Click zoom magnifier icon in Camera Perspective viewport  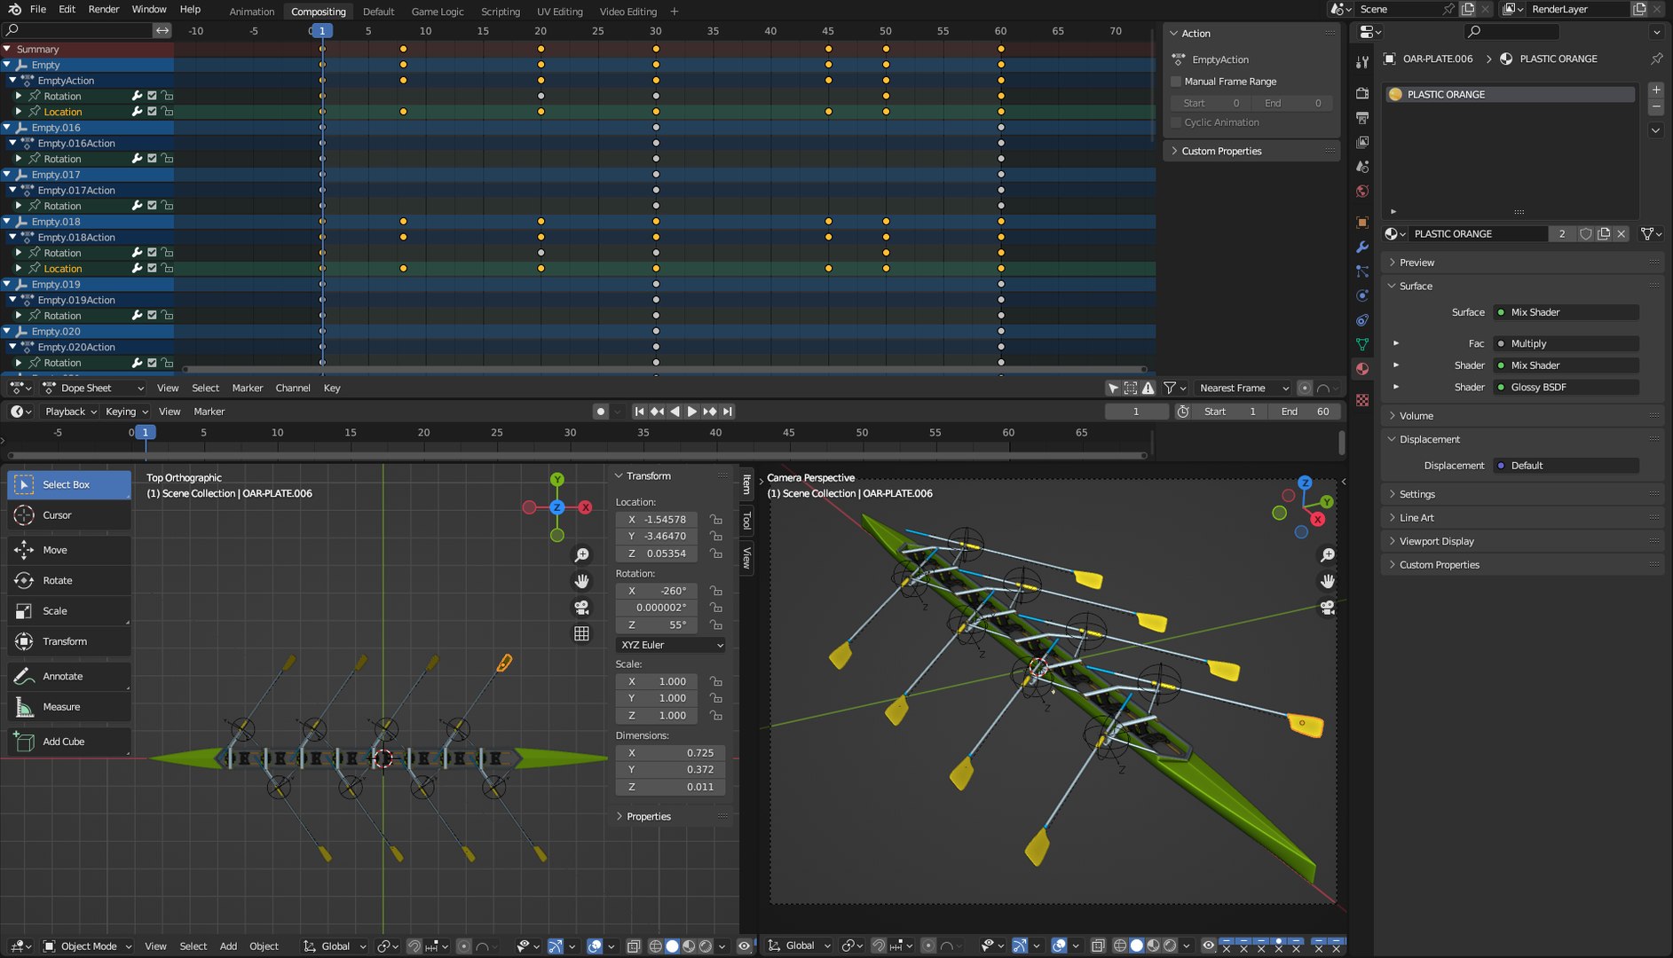[1327, 555]
